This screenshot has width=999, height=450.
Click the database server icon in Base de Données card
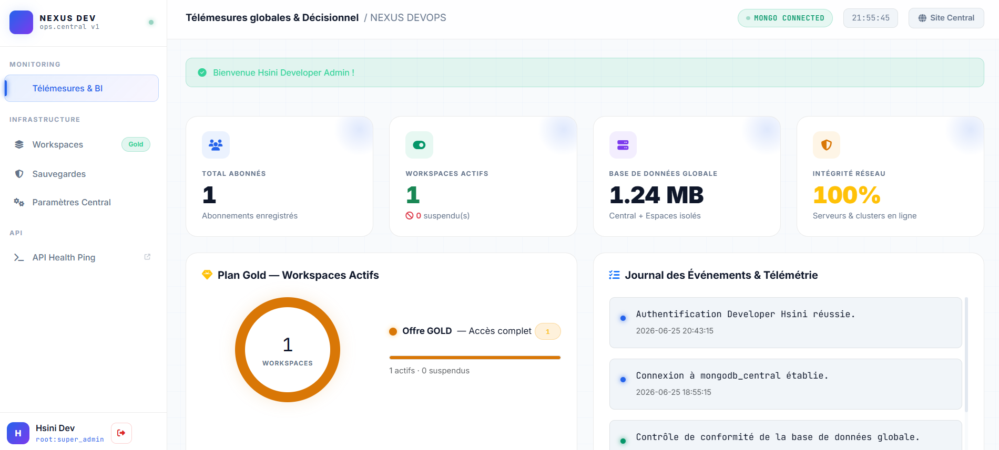coord(623,145)
